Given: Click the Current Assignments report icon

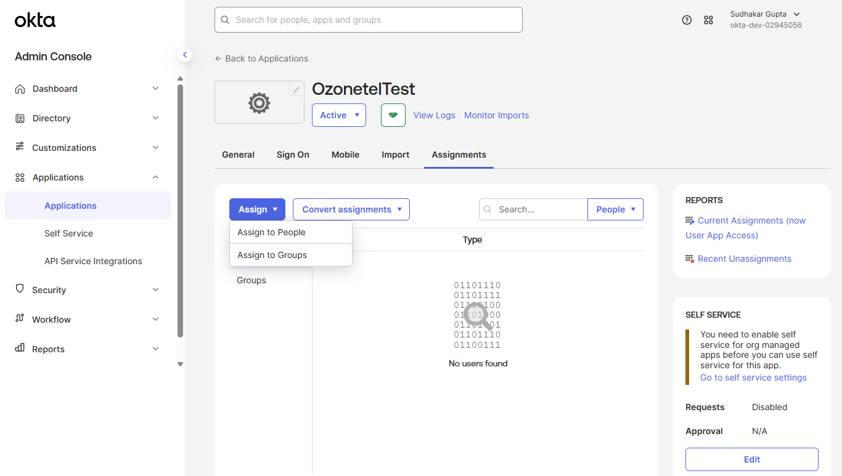Looking at the screenshot, I should click(690, 220).
